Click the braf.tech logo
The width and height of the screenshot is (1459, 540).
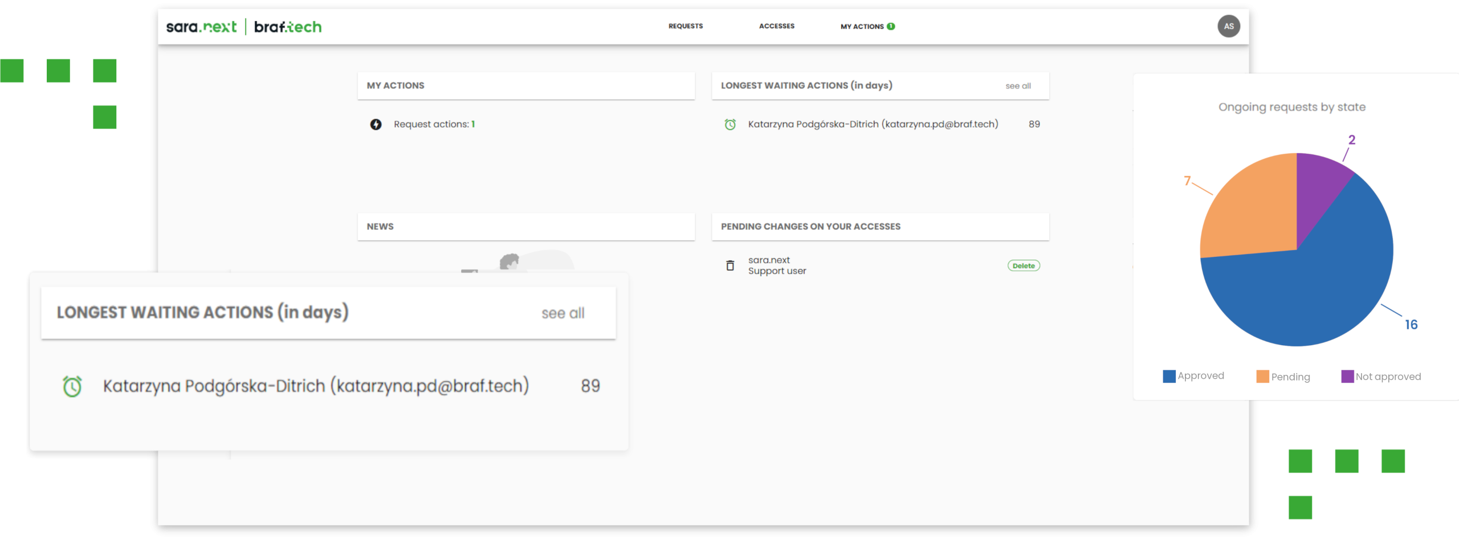(x=288, y=27)
